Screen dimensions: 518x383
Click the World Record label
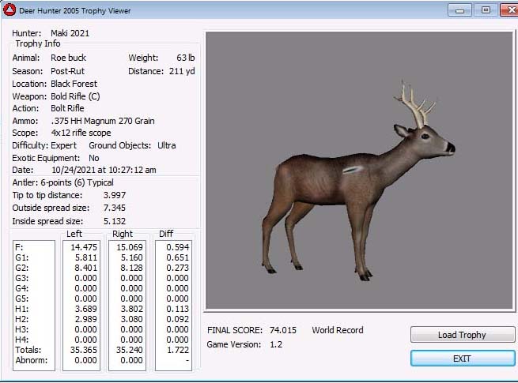pos(338,330)
